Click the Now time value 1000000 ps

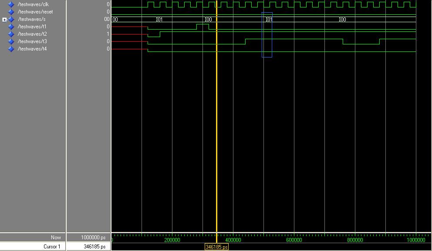(93, 237)
